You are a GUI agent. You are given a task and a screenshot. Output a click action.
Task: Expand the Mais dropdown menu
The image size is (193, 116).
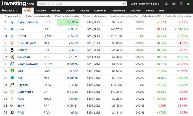163,11
